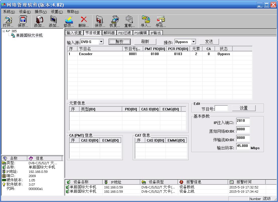Open the 系统(S) menu
278x202 pixels.
click(9, 12)
